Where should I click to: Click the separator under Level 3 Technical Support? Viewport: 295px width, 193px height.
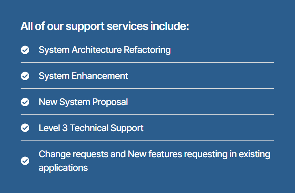(x=147, y=140)
